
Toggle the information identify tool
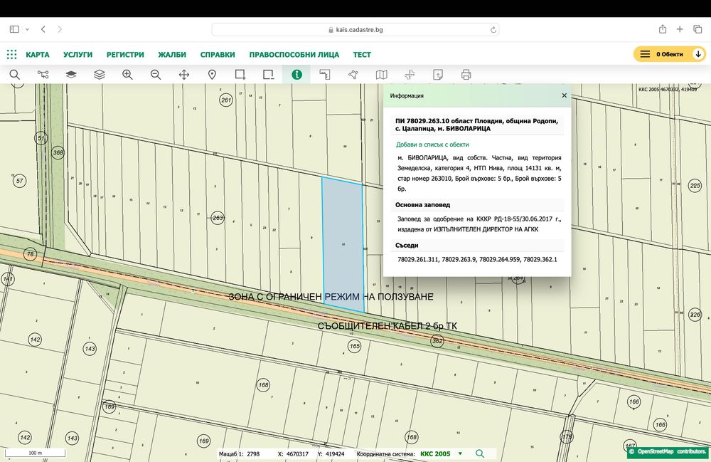(x=296, y=74)
